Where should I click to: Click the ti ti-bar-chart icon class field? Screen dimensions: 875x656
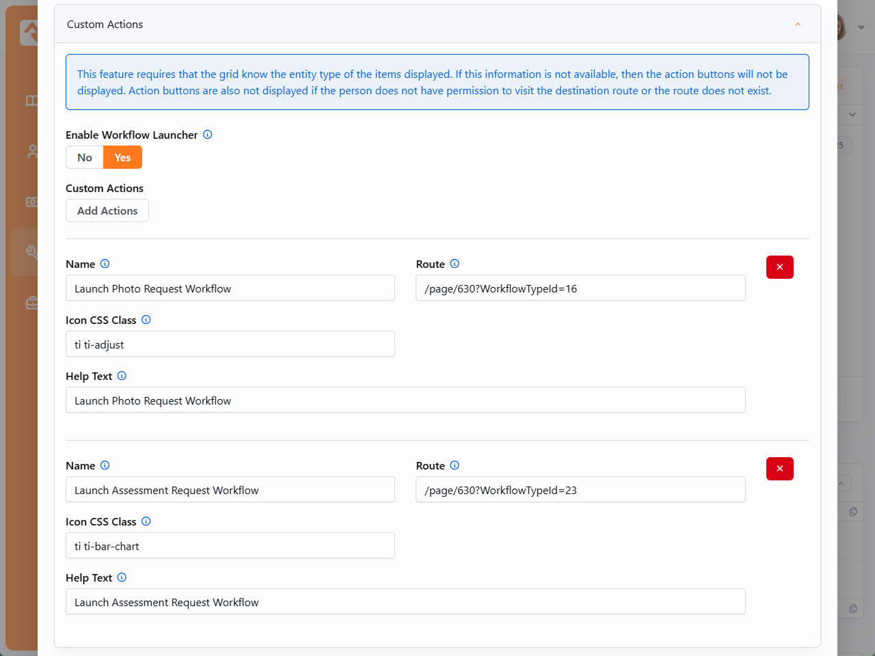pos(230,546)
